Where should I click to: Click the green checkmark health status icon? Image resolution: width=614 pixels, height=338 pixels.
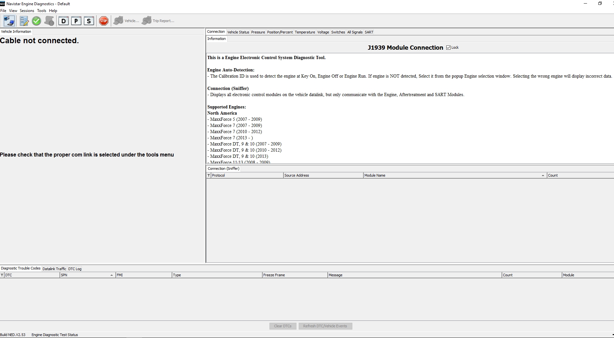(x=36, y=20)
